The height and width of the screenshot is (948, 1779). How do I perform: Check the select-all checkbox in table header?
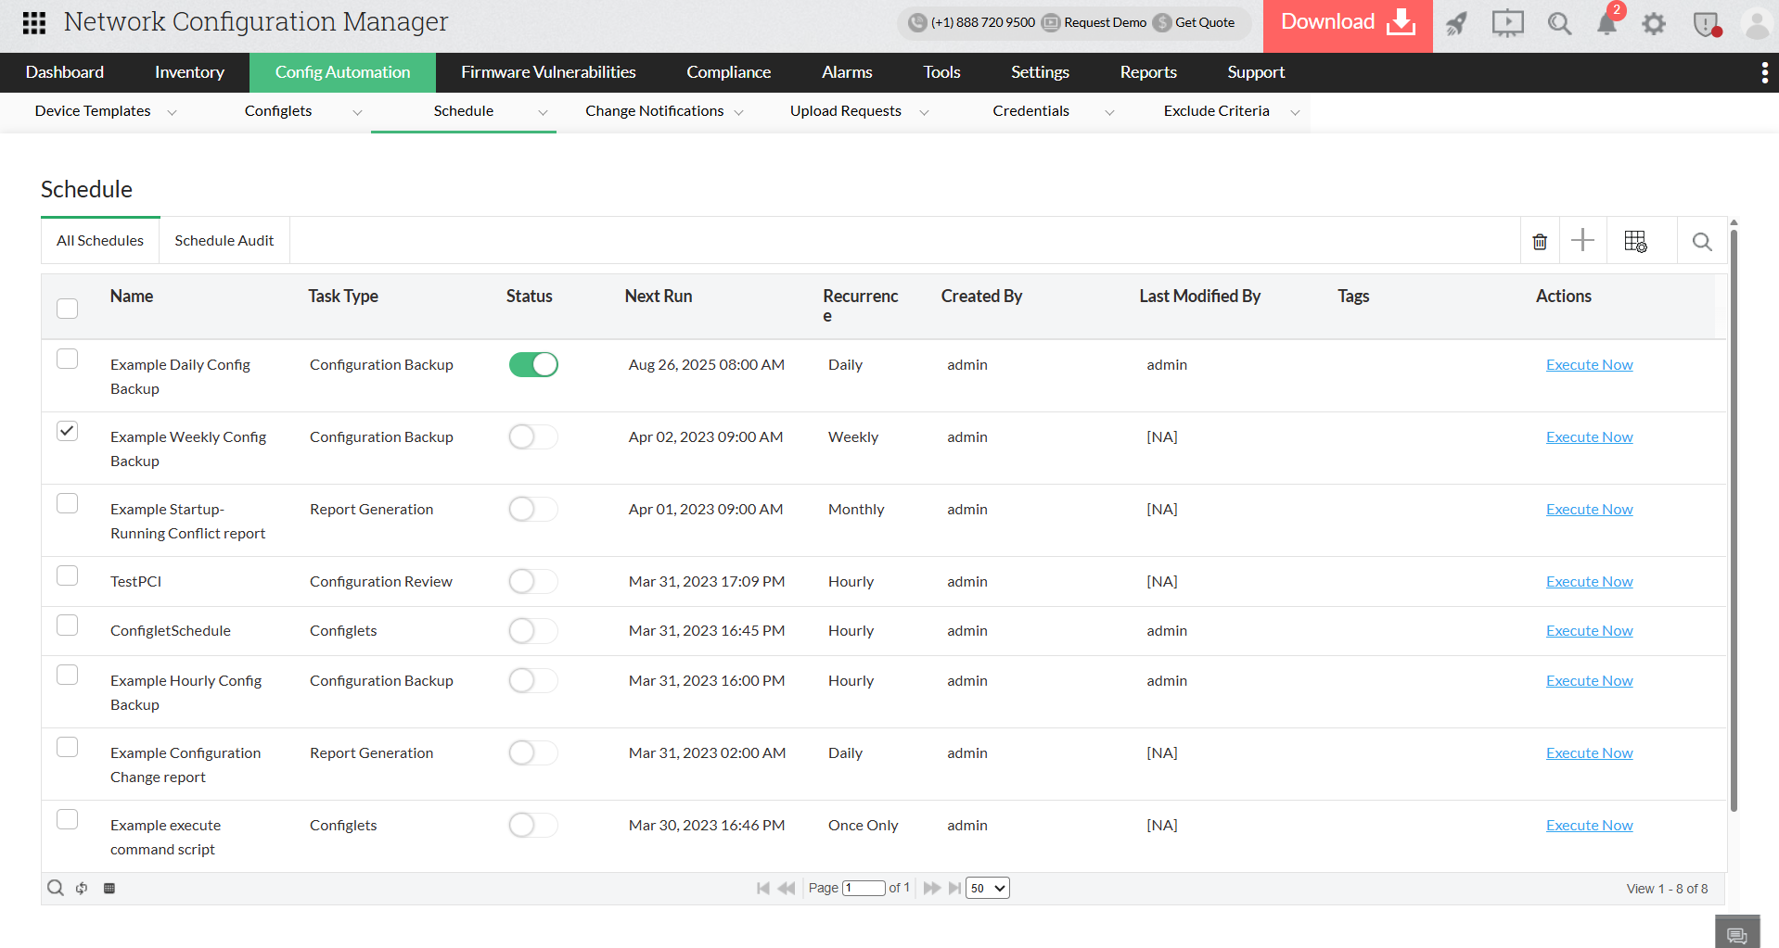[66, 308]
